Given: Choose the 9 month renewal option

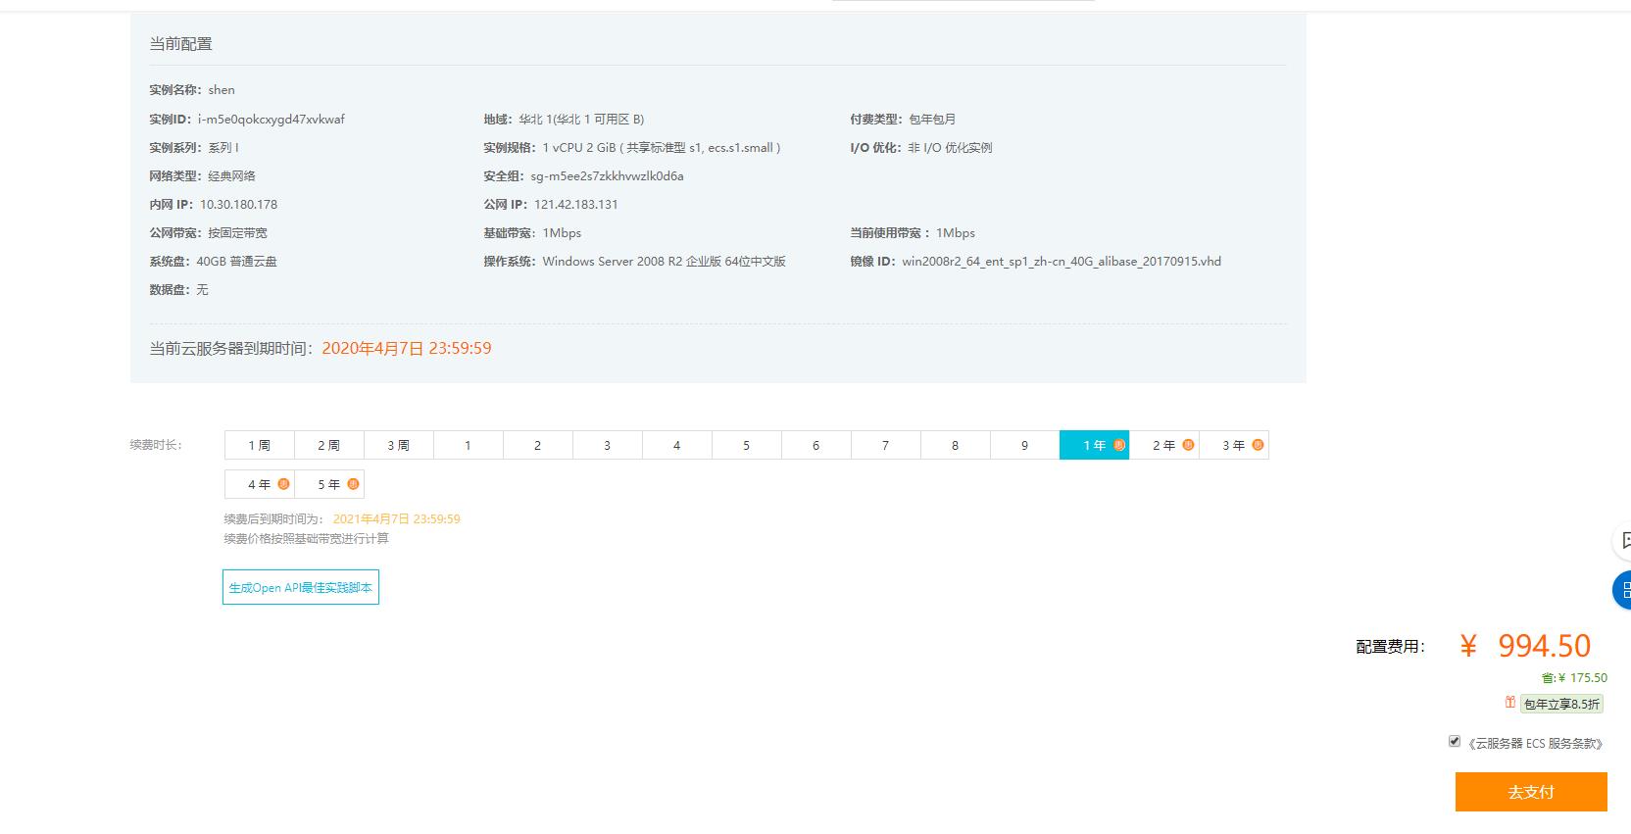Looking at the screenshot, I should 1024,446.
